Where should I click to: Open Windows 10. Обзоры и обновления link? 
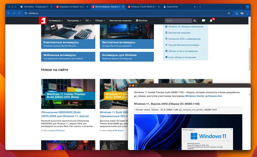pyautogui.click(x=186, y=26)
